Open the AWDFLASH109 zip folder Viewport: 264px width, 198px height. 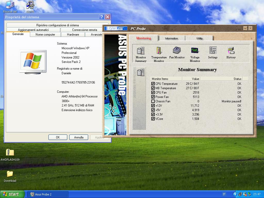(10, 155)
